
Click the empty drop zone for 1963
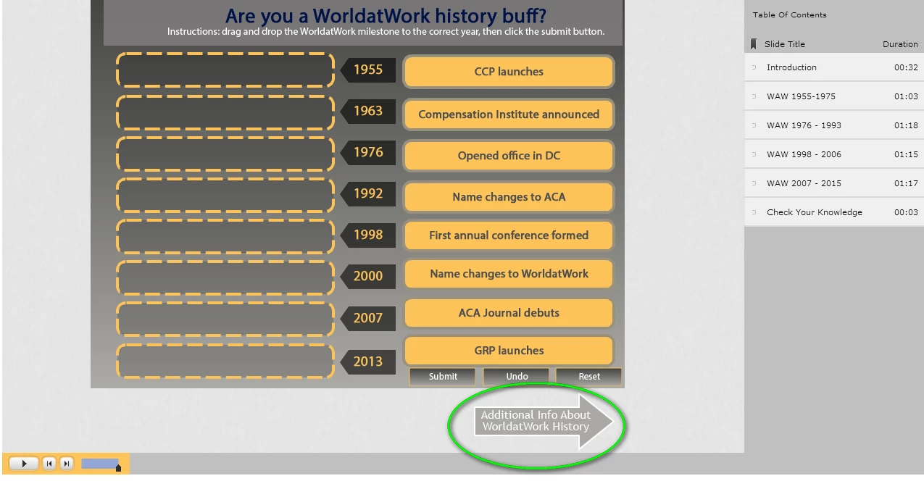(225, 112)
